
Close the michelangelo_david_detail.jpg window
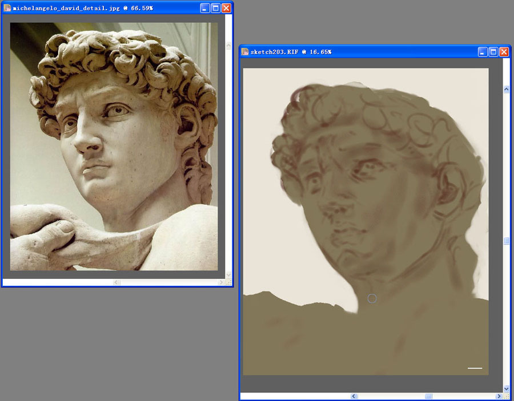(227, 8)
